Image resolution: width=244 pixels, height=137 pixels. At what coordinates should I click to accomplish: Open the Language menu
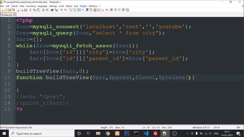(x=42, y=6)
